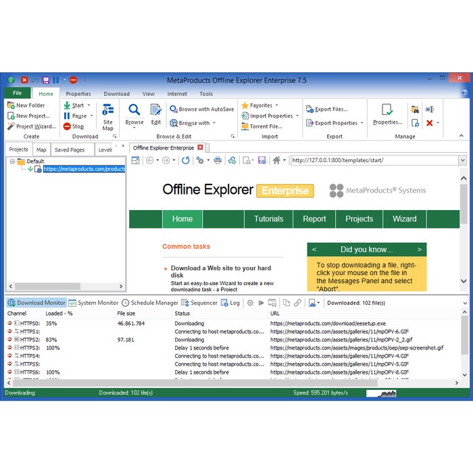
Task: Click the Stop download button in ribbon
Action: (74, 126)
